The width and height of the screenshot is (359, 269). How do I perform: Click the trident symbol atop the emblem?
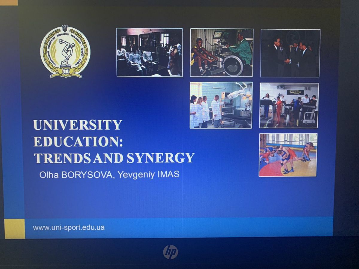coord(65,28)
